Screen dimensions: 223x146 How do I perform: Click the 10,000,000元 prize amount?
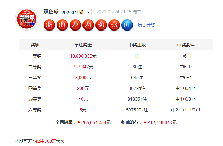coord(83,56)
